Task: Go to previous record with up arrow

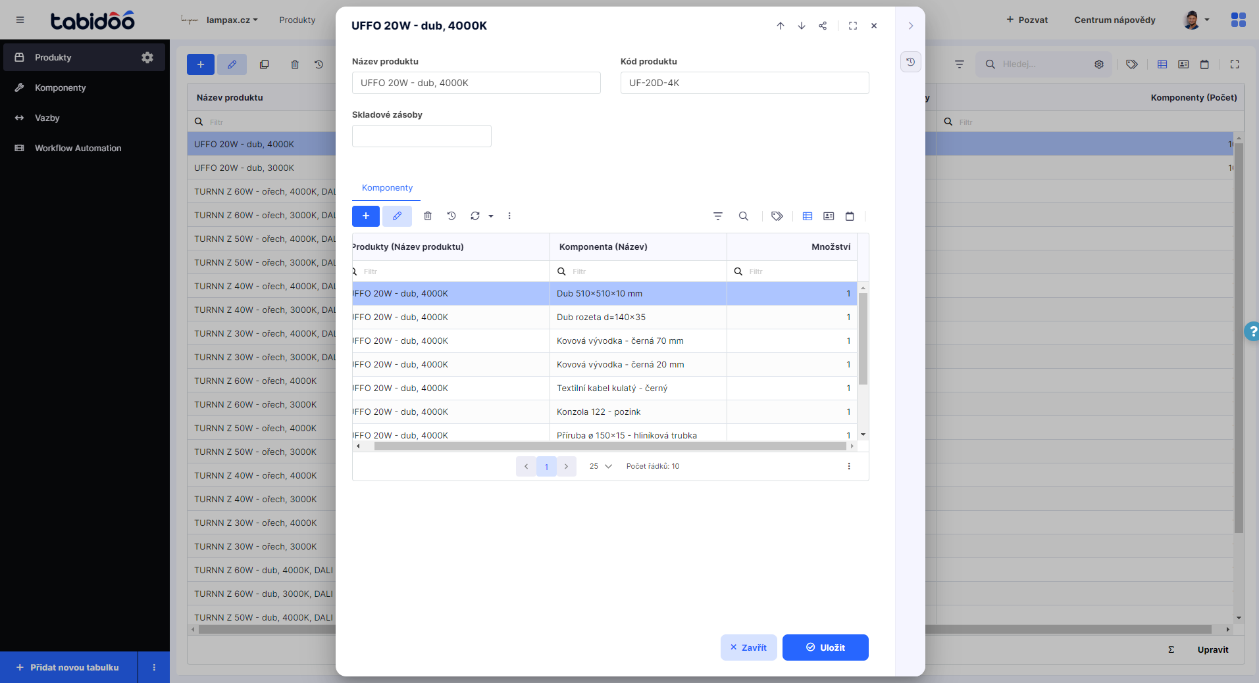Action: [x=781, y=26]
